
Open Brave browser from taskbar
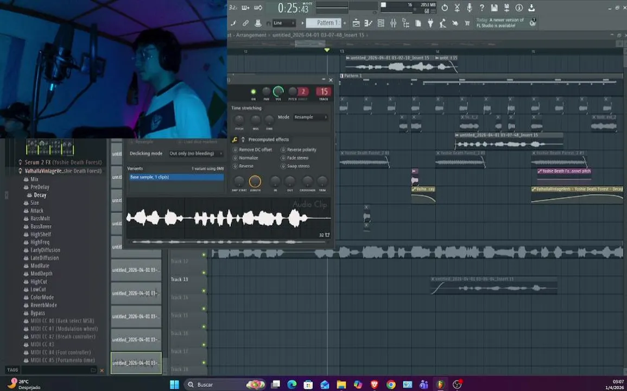coord(374,384)
